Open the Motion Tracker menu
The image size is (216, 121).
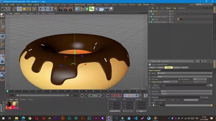pos(80,4)
